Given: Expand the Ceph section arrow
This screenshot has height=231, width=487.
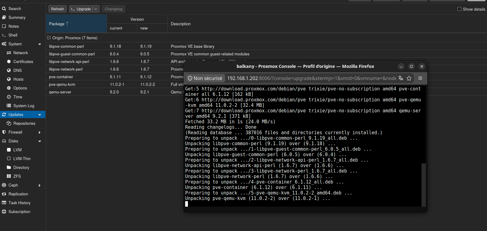Looking at the screenshot, I should click(40, 185).
